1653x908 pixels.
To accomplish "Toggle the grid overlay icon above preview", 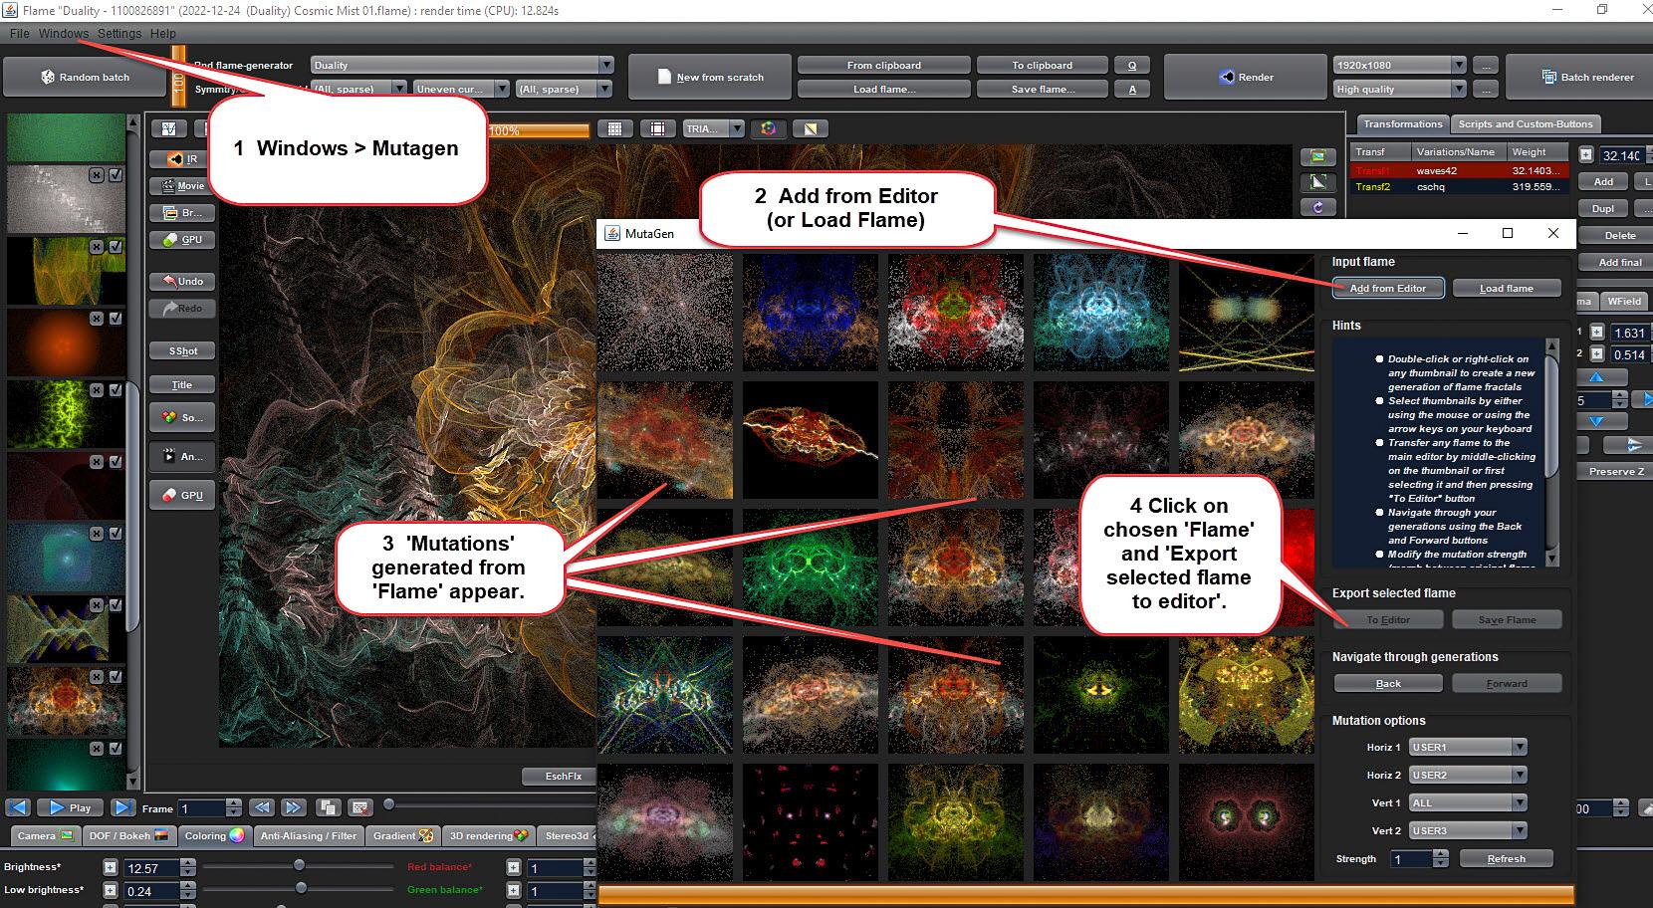I will pos(614,129).
